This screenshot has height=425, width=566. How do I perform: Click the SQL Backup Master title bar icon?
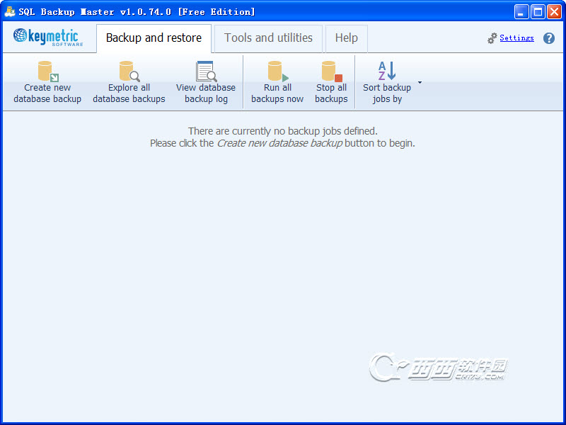coord(10,11)
